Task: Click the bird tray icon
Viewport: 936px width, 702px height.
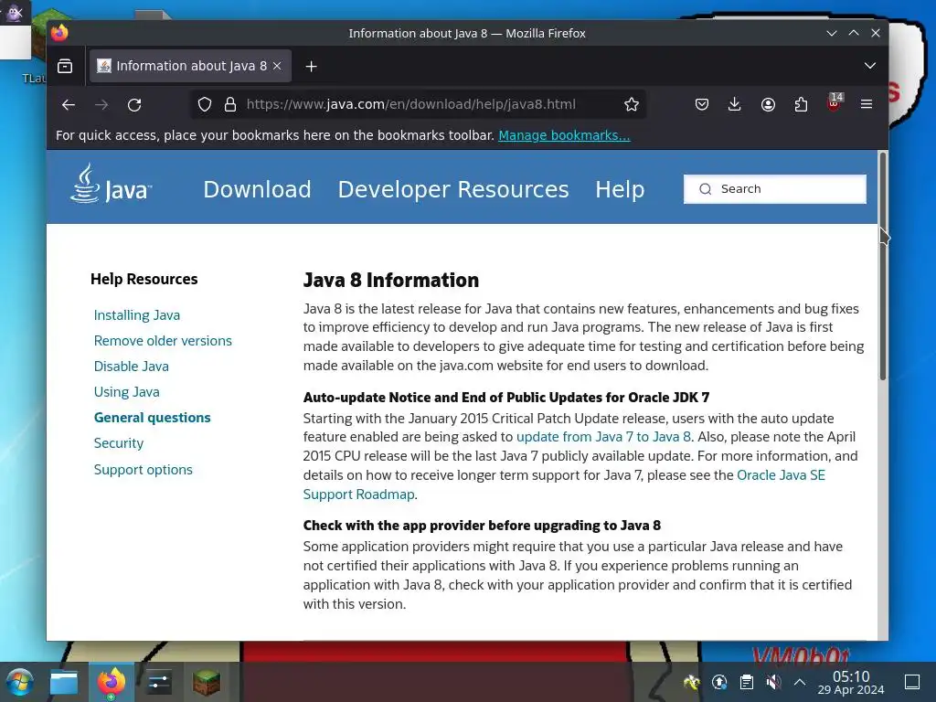Action: coord(692,682)
